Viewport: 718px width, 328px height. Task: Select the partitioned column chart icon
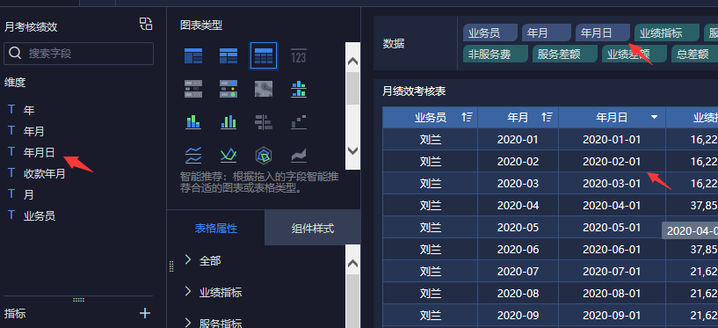[x=299, y=89]
